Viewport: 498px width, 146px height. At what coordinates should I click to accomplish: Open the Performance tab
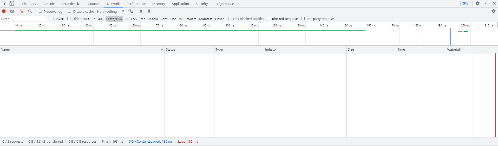[x=136, y=4]
